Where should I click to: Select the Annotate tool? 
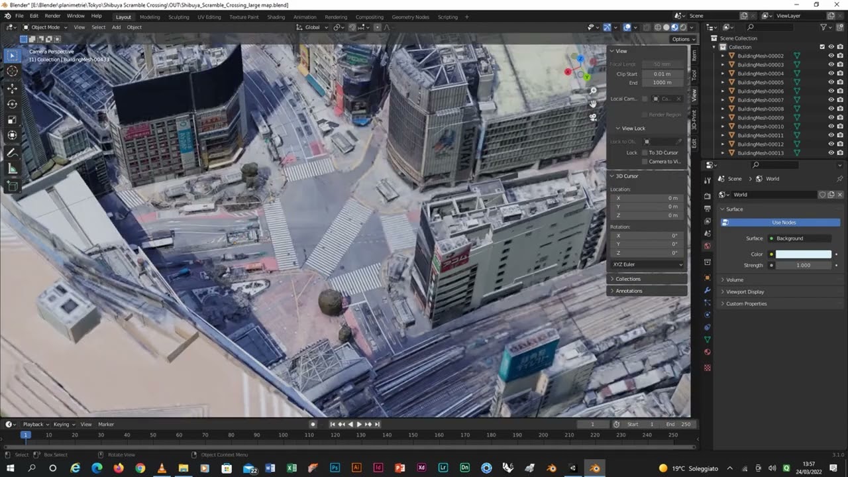(12, 153)
